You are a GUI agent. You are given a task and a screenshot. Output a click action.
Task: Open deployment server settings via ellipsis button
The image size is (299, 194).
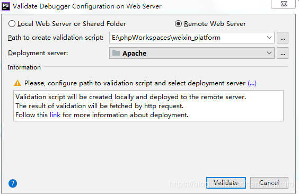pyautogui.click(x=283, y=53)
